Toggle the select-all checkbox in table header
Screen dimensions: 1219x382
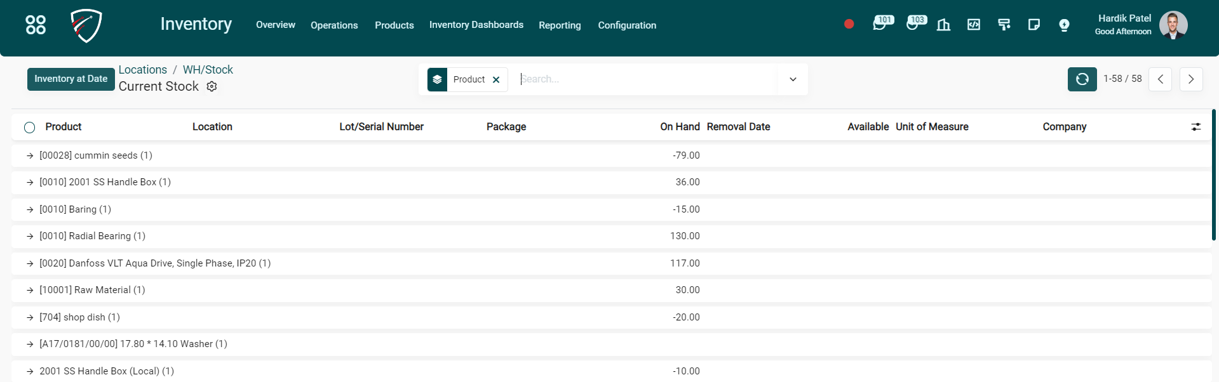point(29,128)
